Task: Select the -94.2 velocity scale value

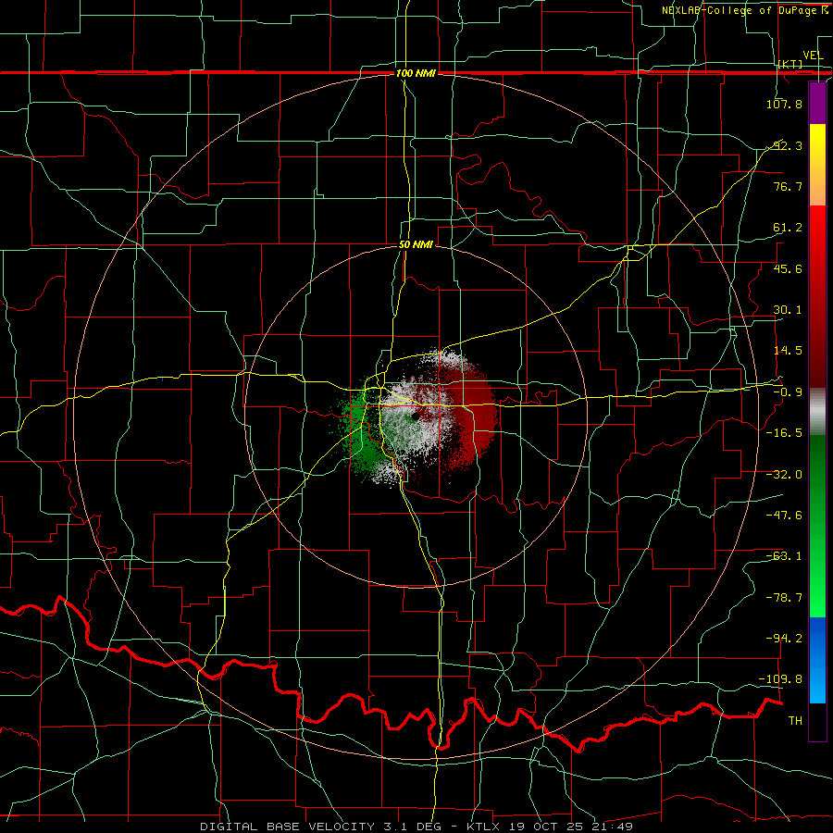Action: point(784,639)
